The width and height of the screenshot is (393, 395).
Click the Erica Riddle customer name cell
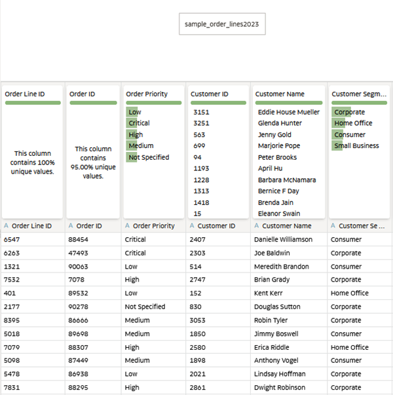click(x=289, y=347)
